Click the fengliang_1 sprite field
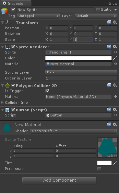Viewport: 119px width, 193px height. [x=78, y=52]
